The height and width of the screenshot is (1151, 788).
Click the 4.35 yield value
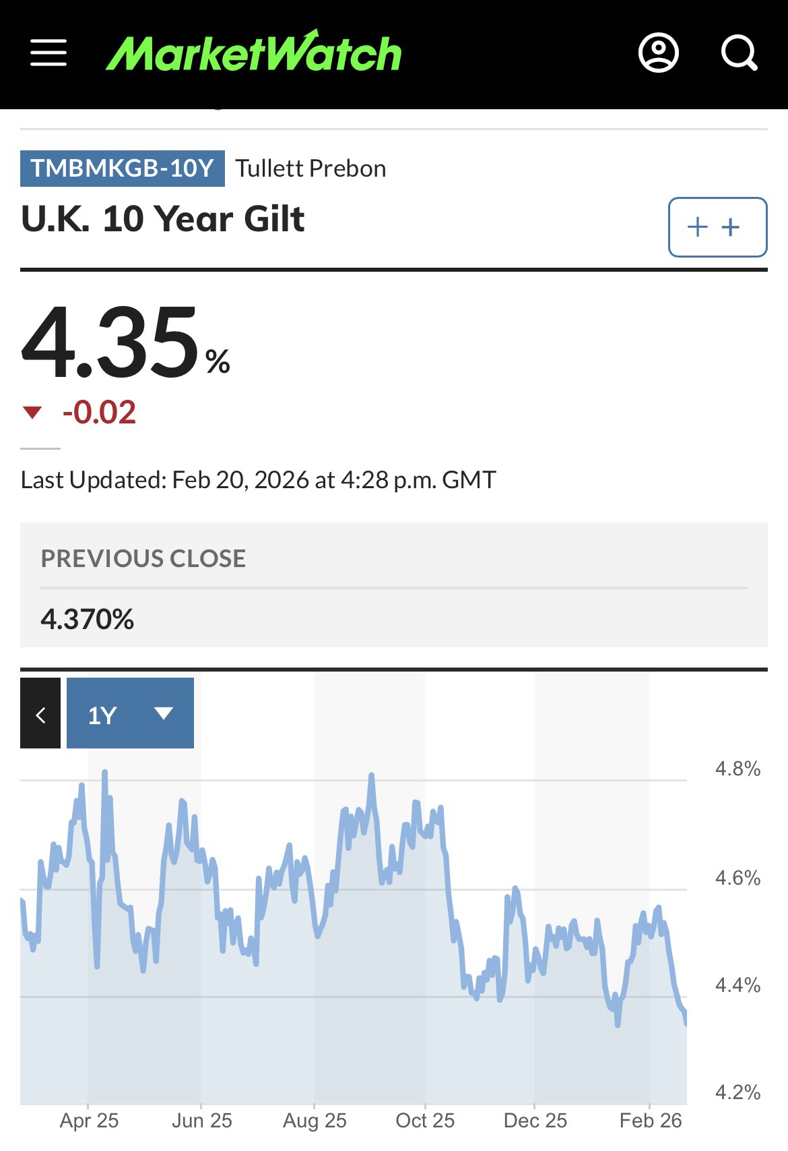point(111,343)
